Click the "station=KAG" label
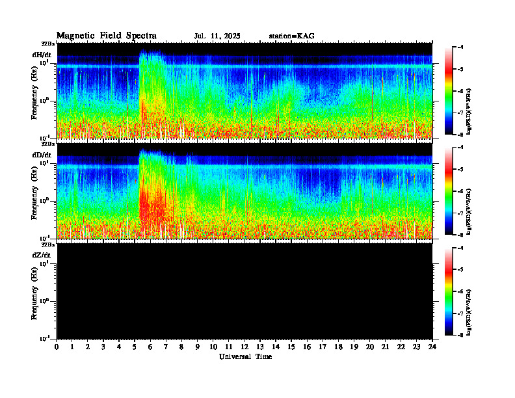 tap(291, 36)
